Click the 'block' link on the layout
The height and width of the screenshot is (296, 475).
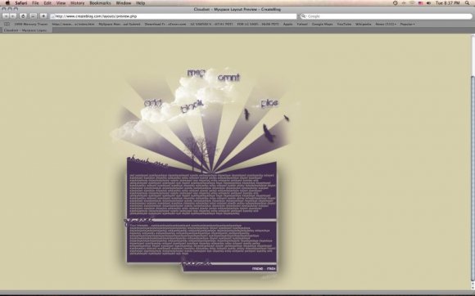(x=192, y=106)
